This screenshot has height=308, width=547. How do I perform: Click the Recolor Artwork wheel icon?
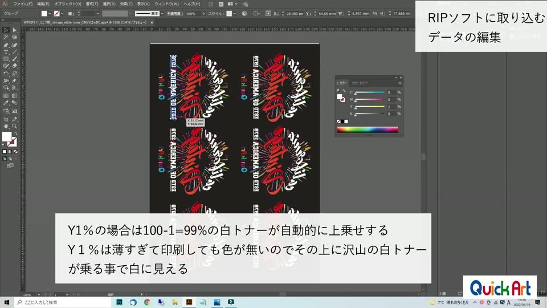244,14
